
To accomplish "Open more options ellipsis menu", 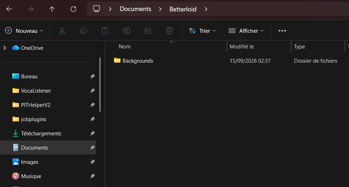I will pos(282,31).
